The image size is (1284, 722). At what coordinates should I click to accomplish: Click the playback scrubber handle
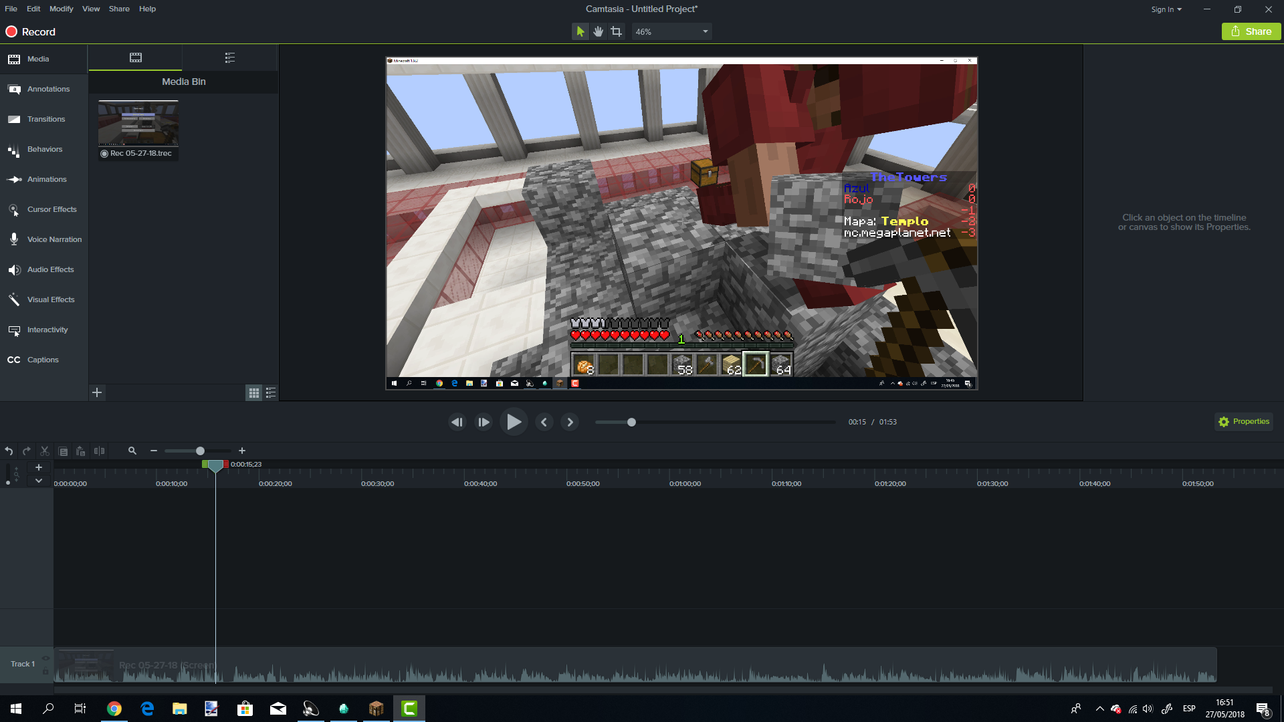631,422
